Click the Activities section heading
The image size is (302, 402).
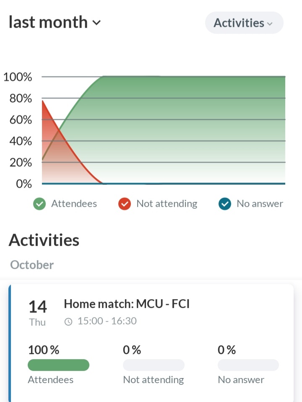pos(44,240)
